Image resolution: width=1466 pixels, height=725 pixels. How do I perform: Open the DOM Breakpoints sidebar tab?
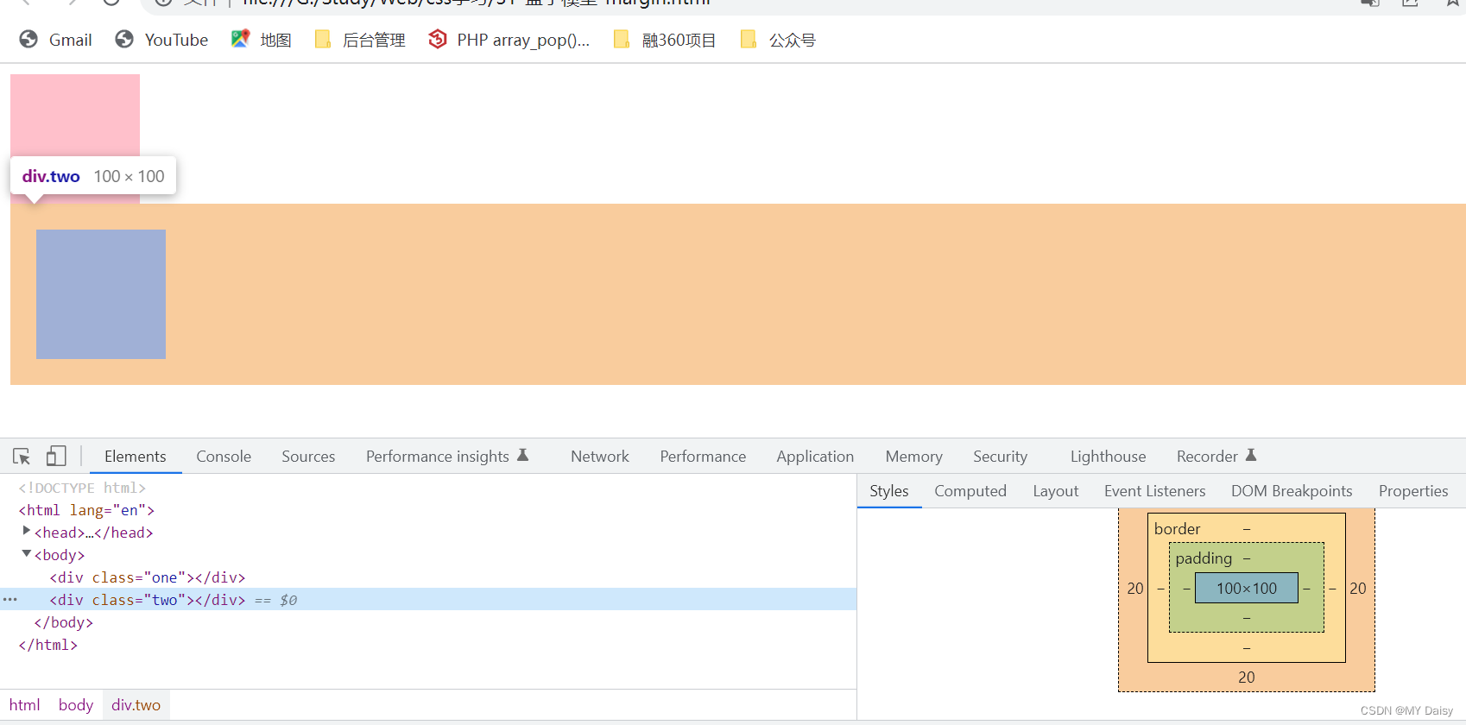click(x=1292, y=491)
